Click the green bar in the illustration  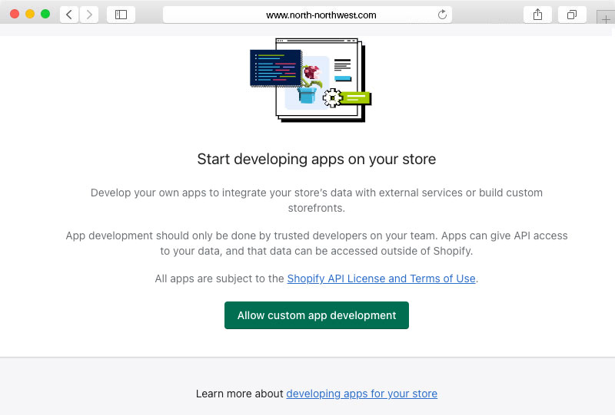click(x=357, y=98)
